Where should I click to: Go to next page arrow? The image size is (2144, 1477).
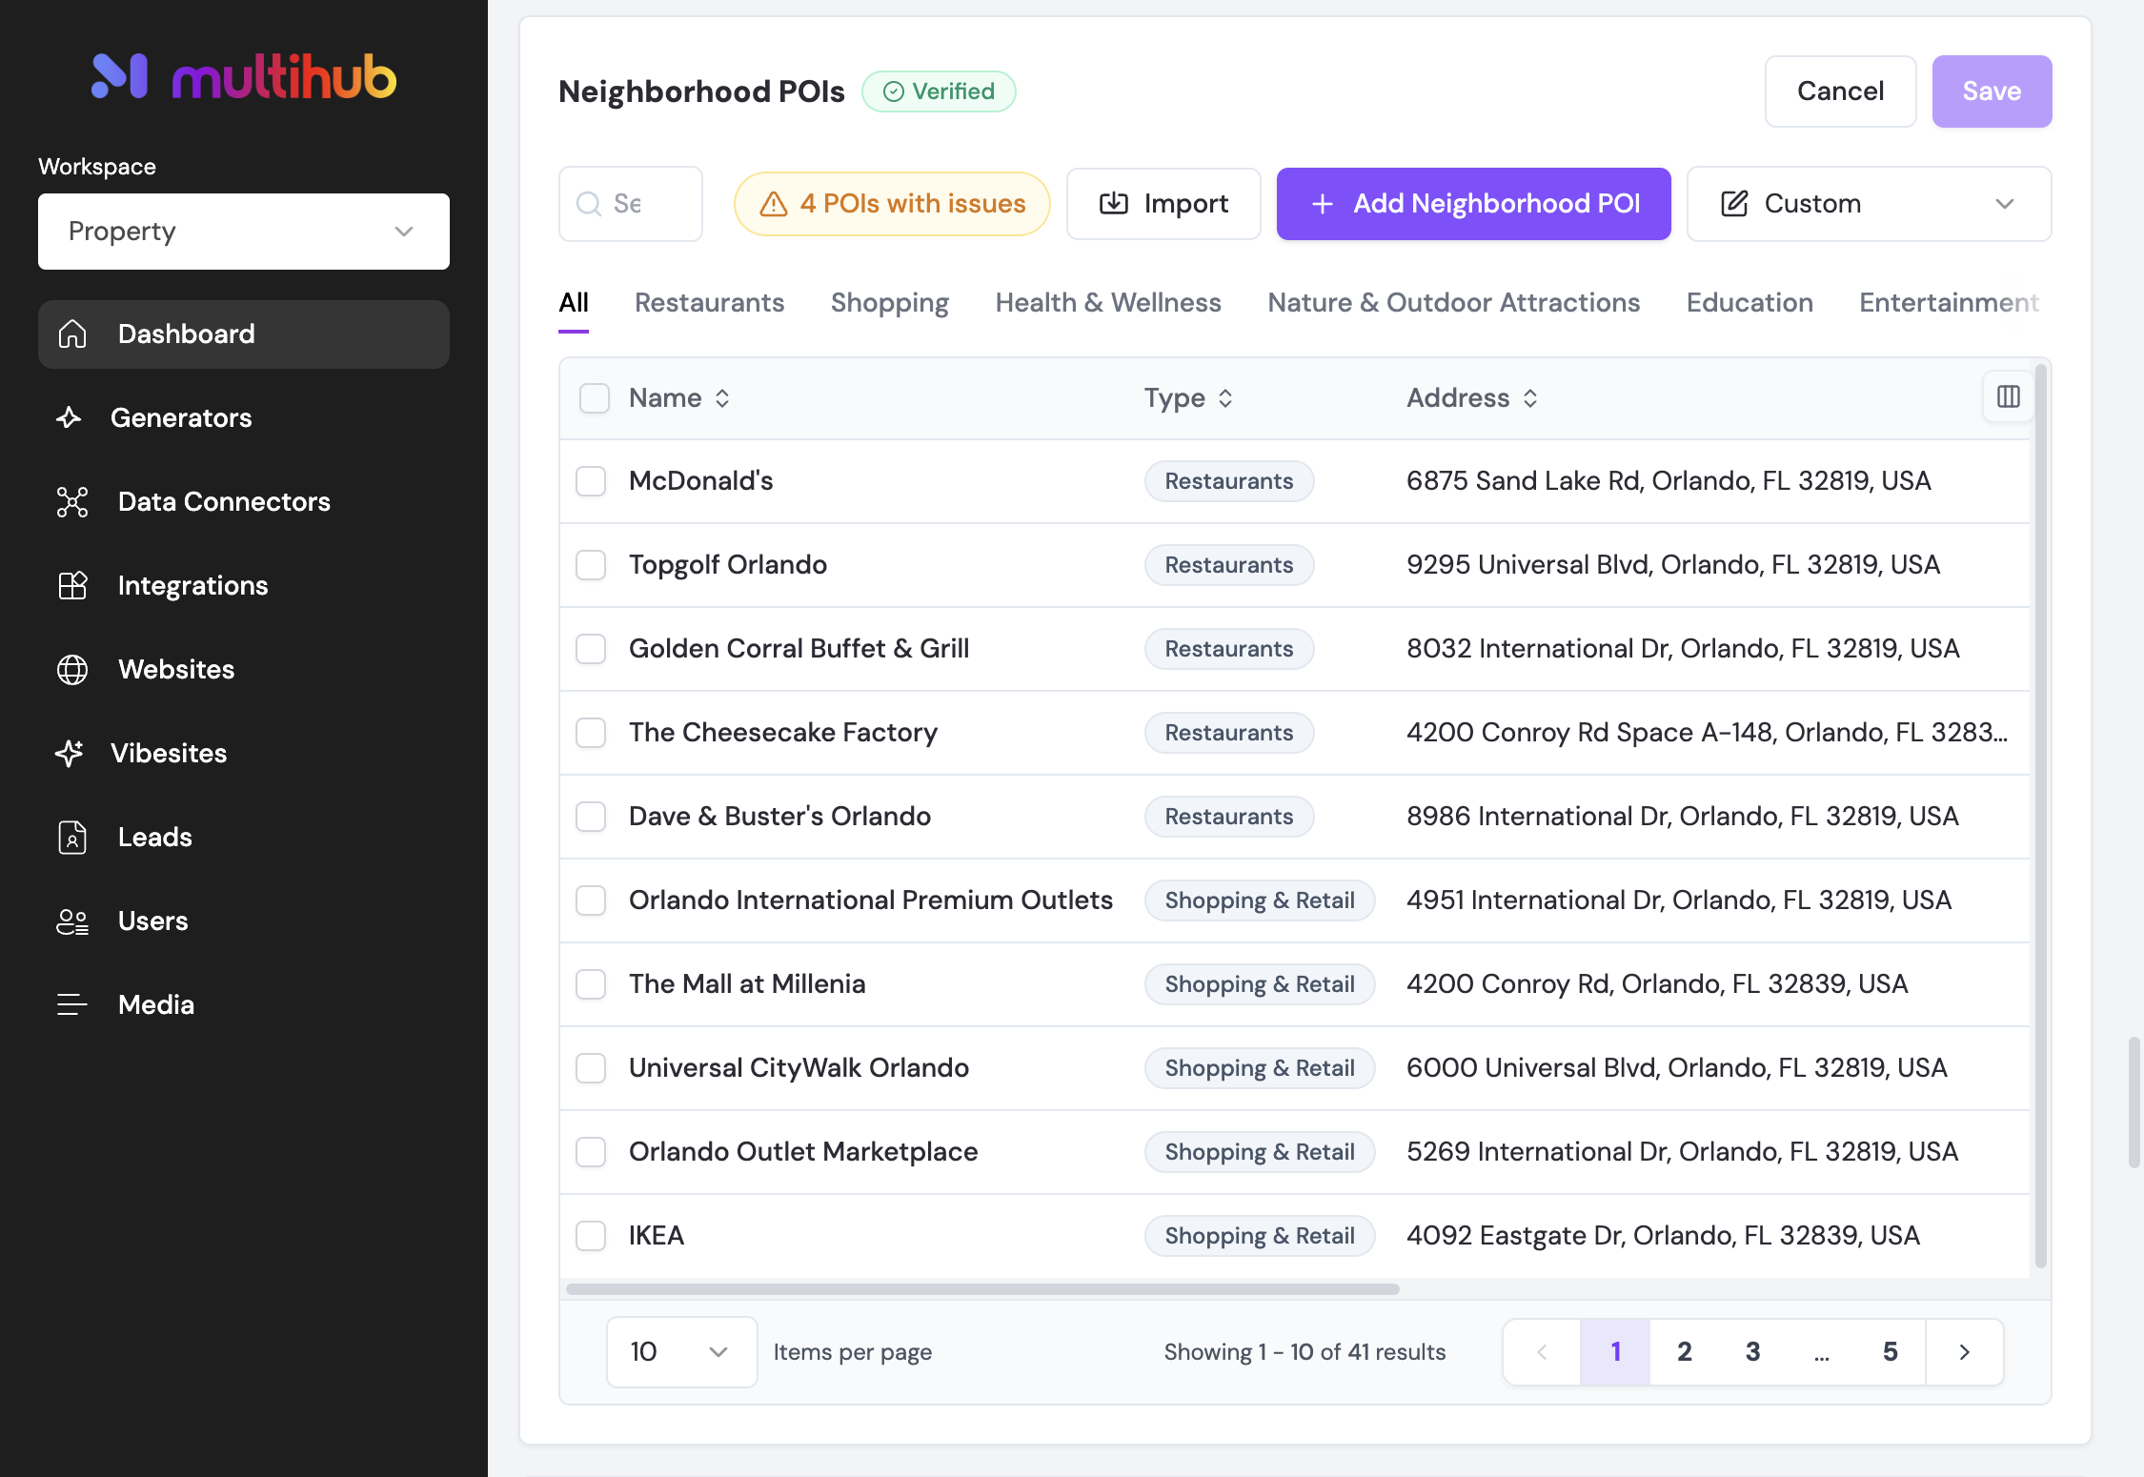tap(1964, 1351)
